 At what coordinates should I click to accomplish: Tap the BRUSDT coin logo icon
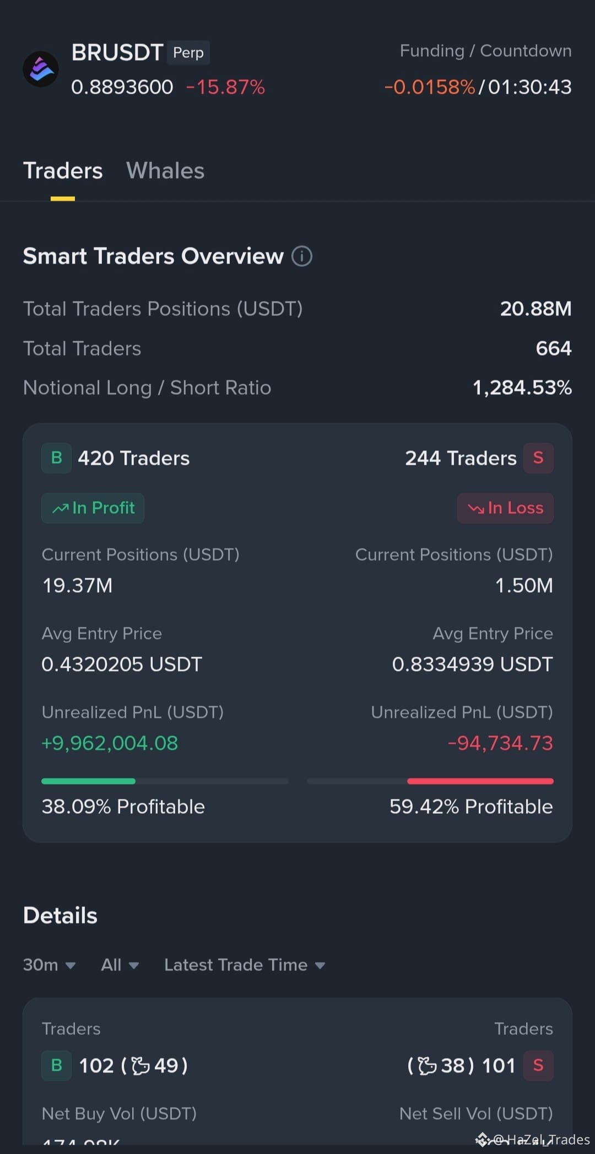(41, 69)
